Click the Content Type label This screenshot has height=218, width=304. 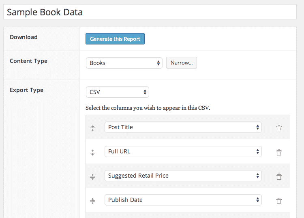pos(28,61)
